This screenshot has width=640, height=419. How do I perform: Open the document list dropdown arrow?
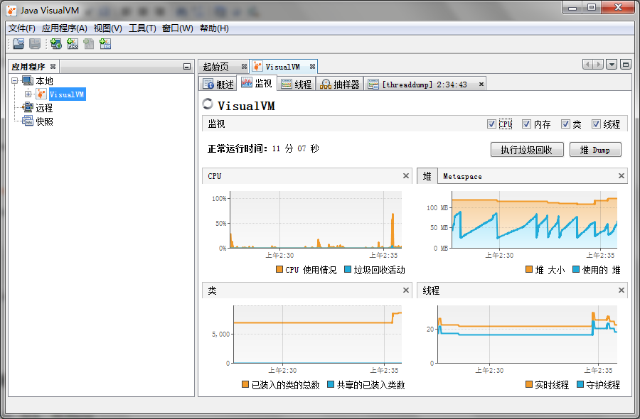(612, 65)
